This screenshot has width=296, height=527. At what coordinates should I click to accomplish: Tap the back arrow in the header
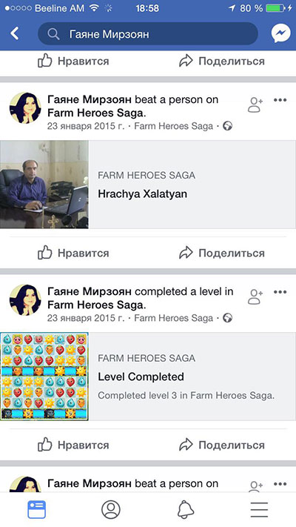15,33
